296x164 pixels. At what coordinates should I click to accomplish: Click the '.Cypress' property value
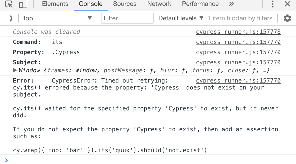pos(66,52)
